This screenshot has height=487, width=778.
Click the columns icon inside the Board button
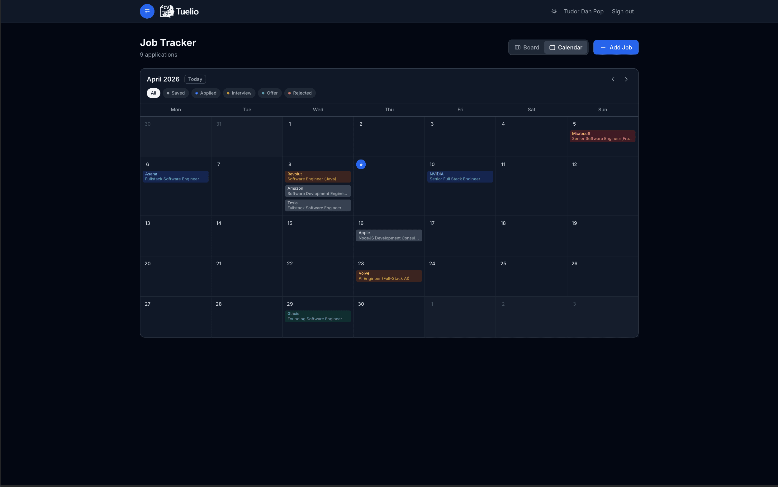(x=518, y=47)
